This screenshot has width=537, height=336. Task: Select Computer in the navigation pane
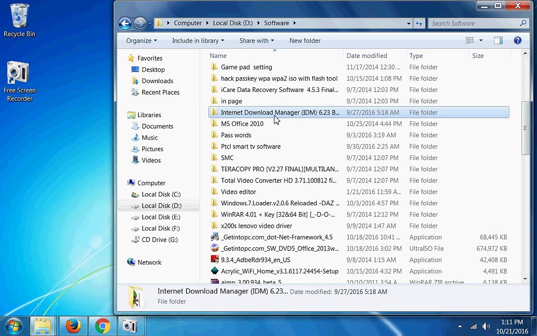[151, 183]
